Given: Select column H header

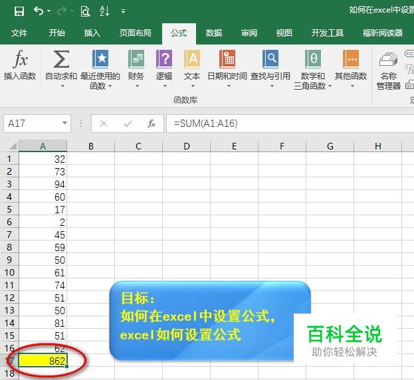Looking at the screenshot, I should click(378, 146).
